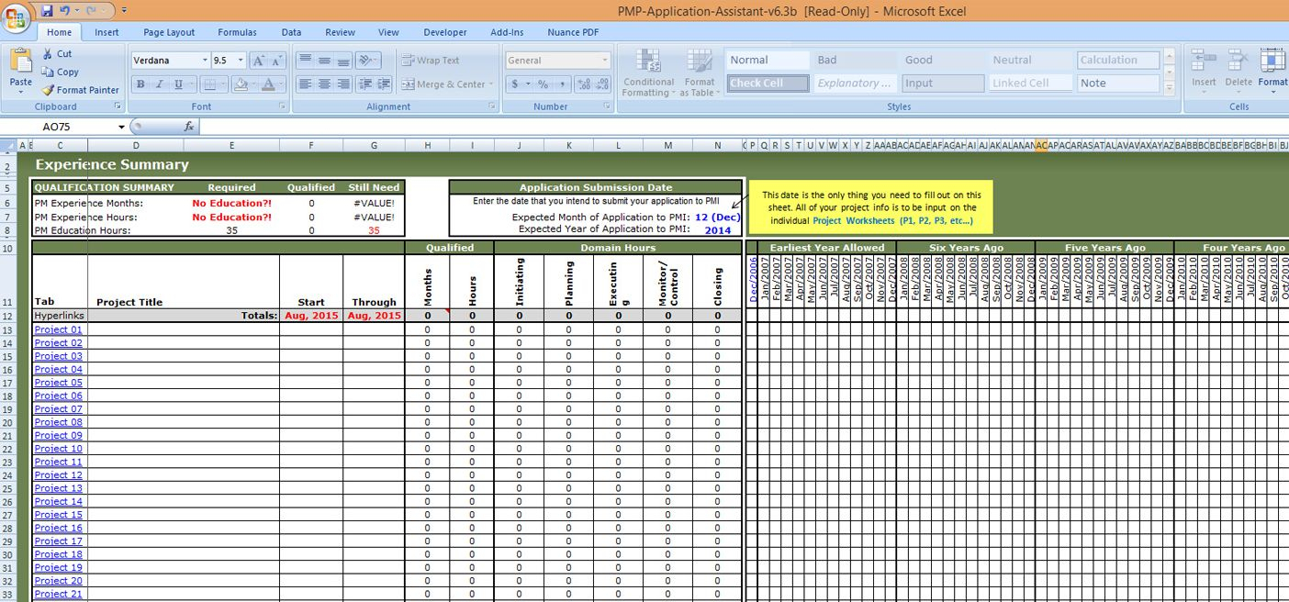Open the Formulas ribbon tab
Viewport: 1289px width, 602px height.
coord(237,32)
